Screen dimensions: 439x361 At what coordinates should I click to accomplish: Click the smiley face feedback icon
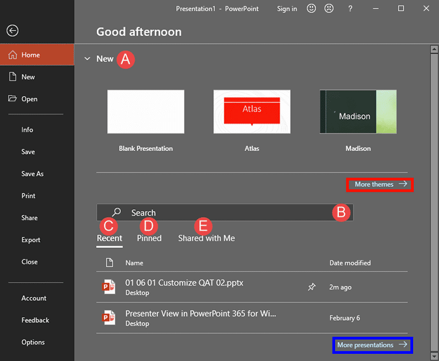[312, 8]
